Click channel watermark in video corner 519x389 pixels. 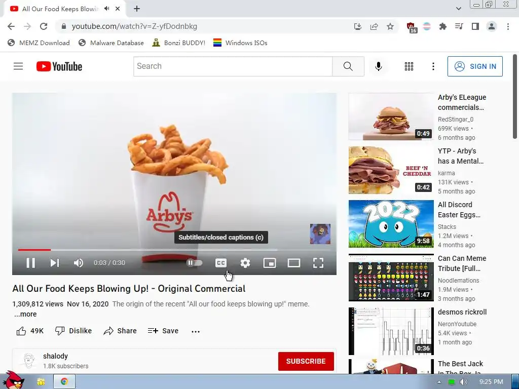(320, 234)
